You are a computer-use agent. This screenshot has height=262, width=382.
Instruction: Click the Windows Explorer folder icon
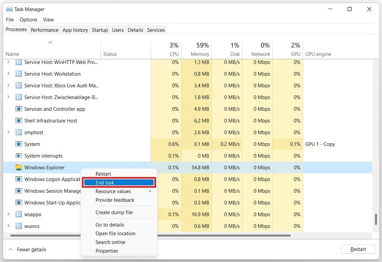pos(18,168)
